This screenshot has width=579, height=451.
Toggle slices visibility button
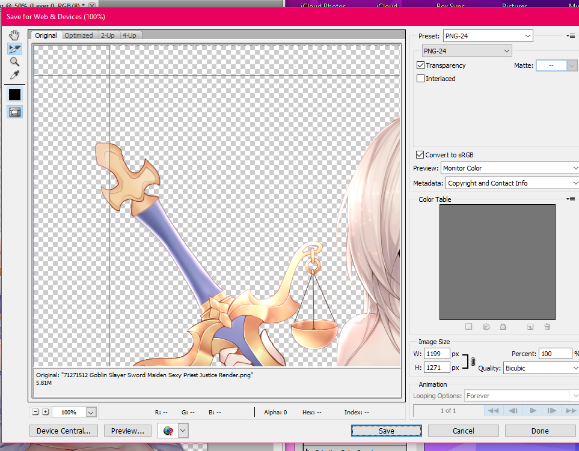click(14, 112)
